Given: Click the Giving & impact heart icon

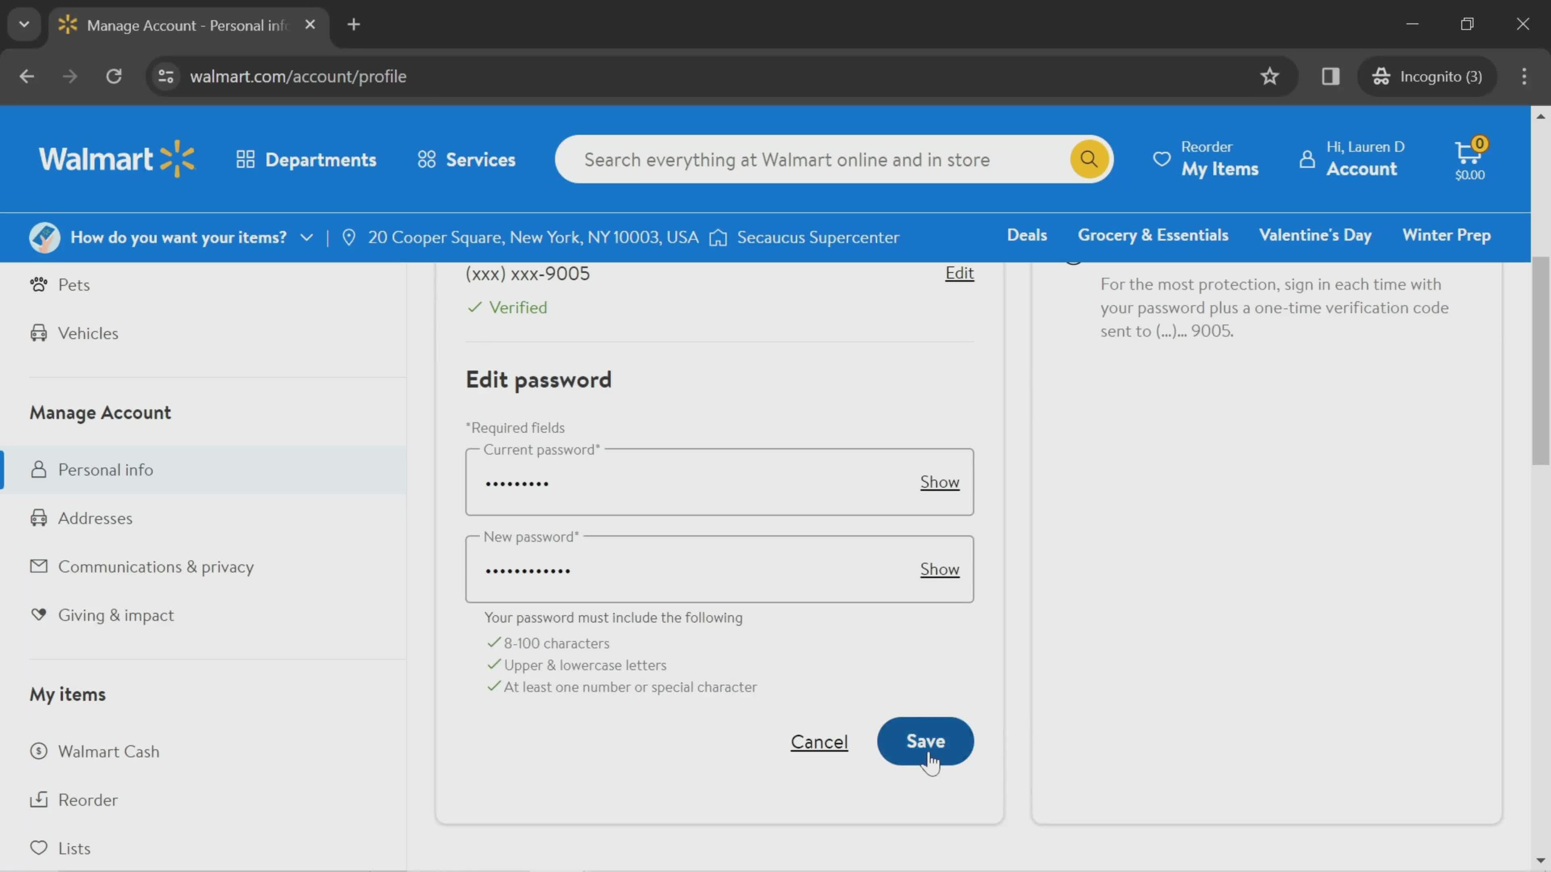Looking at the screenshot, I should coord(38,614).
